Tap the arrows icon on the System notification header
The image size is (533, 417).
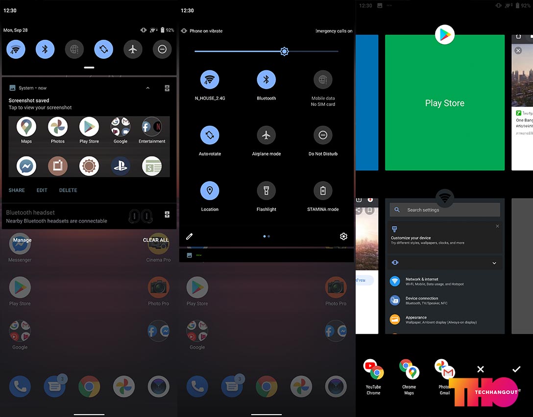pos(167,88)
